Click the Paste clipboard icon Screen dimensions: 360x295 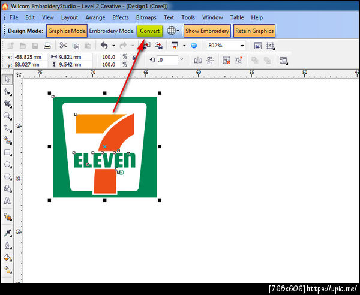pyautogui.click(x=88, y=46)
